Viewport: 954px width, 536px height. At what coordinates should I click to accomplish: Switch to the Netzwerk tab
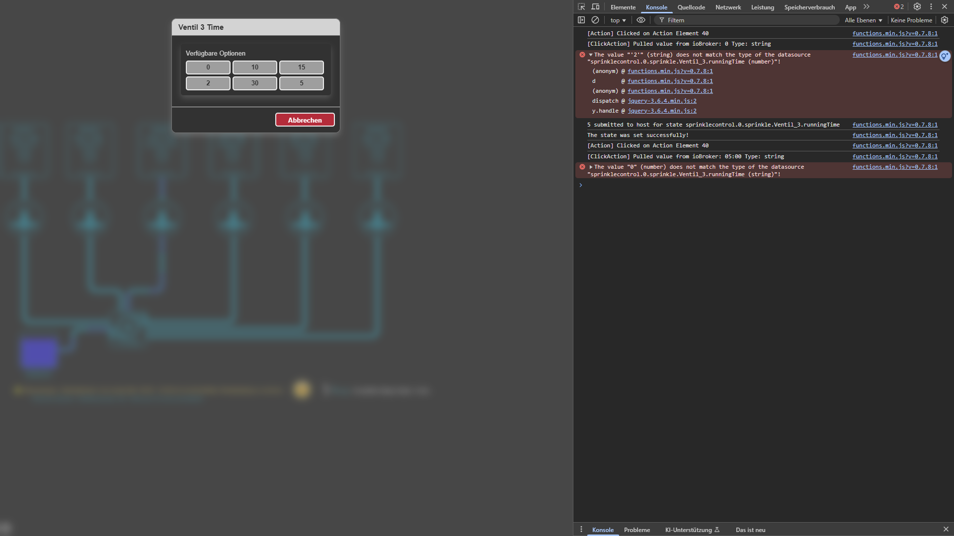[x=728, y=7]
